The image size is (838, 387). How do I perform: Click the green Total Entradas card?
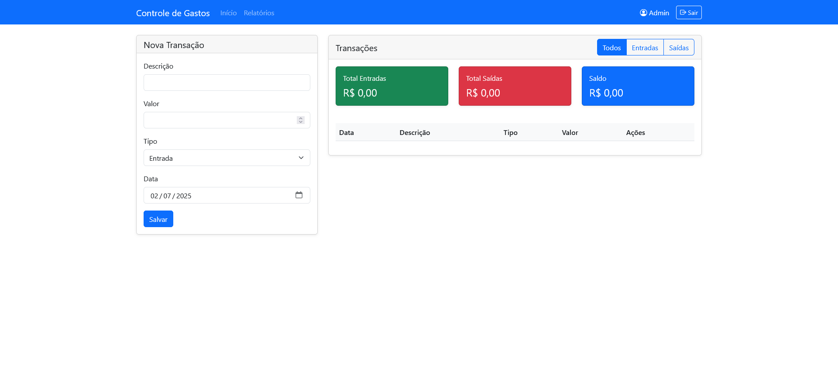pos(392,86)
